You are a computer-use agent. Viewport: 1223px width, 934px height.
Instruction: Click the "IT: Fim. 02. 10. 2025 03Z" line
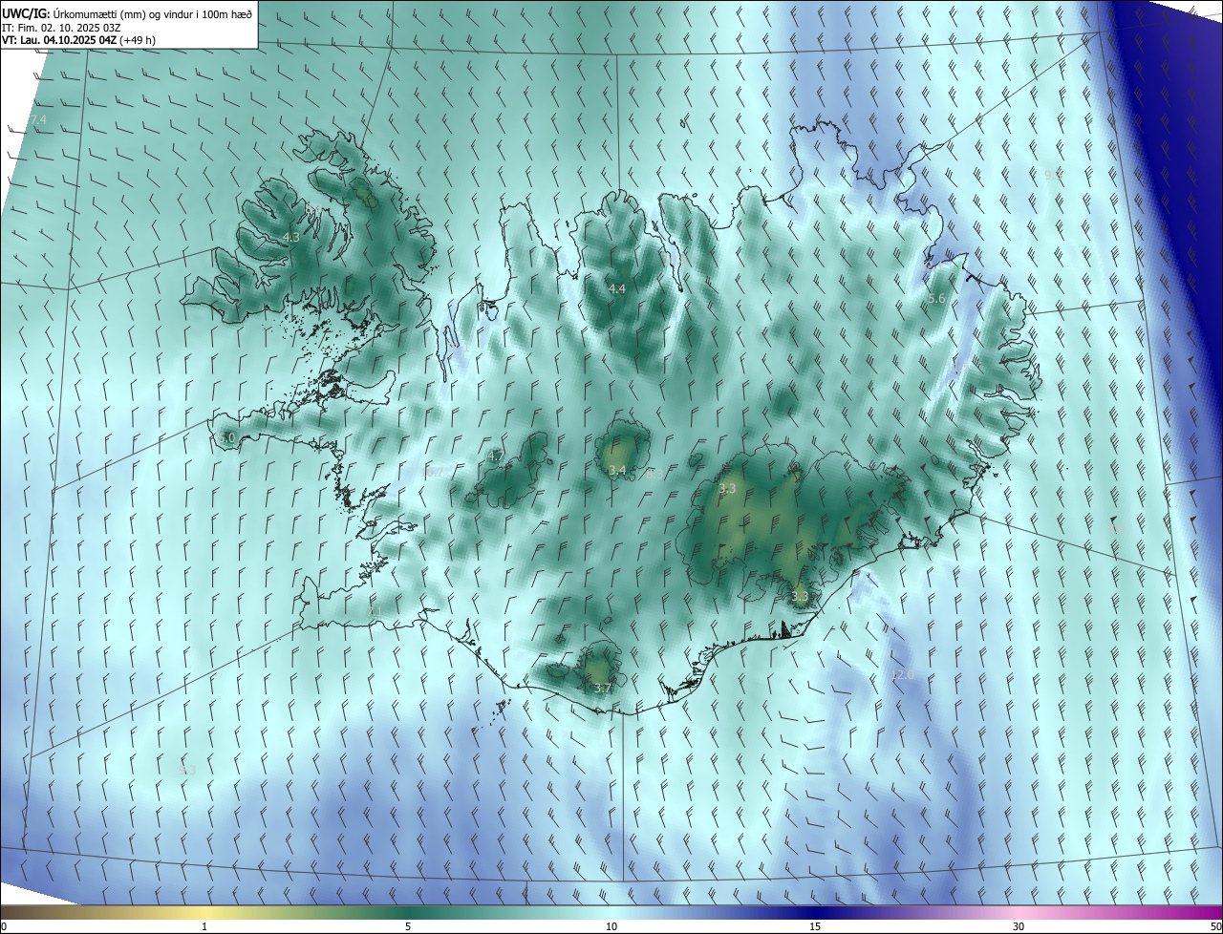pyautogui.click(x=61, y=28)
